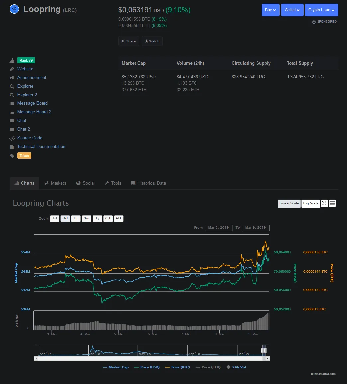Click the document icon beside Technical Documentation
The height and width of the screenshot is (384, 347).
12,147
